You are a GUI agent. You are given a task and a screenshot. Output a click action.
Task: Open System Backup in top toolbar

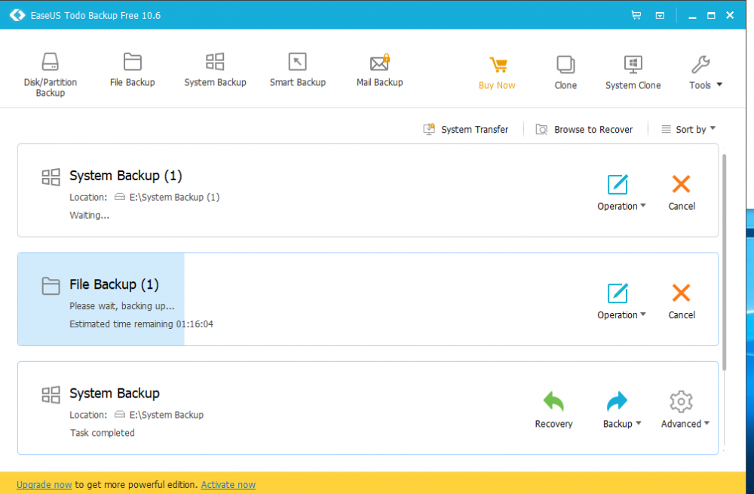point(215,69)
